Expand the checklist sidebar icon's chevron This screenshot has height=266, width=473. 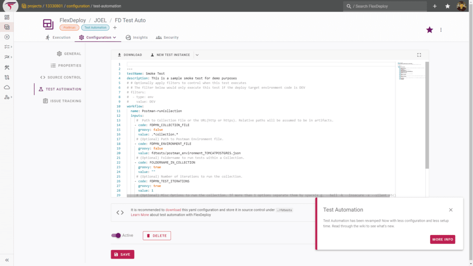tap(12, 47)
